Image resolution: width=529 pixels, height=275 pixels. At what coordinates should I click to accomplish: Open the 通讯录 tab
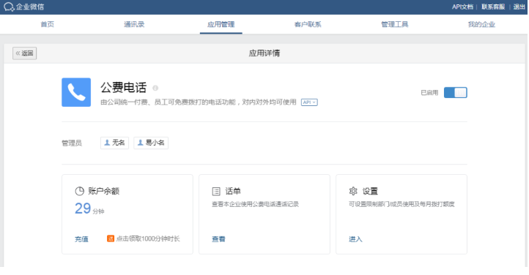pos(134,24)
